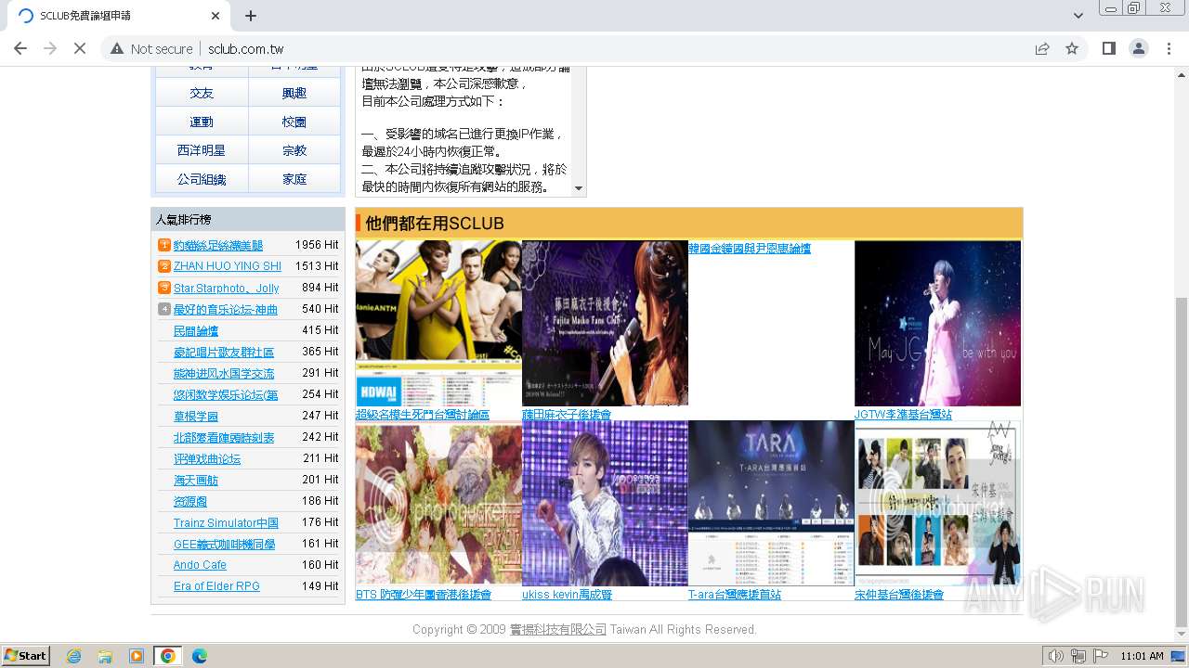Open the 评弹戏曲论坛 link
1189x668 pixels.
[x=207, y=458]
